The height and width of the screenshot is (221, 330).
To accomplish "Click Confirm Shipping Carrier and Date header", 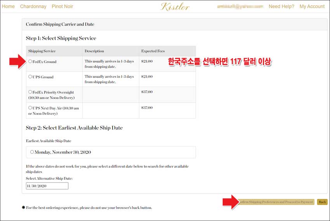I will [x=60, y=24].
